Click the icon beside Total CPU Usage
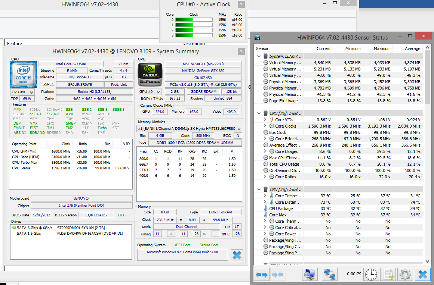 [x=266, y=164]
